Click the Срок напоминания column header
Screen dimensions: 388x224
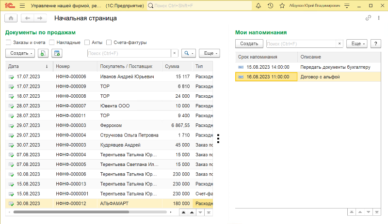click(266, 57)
